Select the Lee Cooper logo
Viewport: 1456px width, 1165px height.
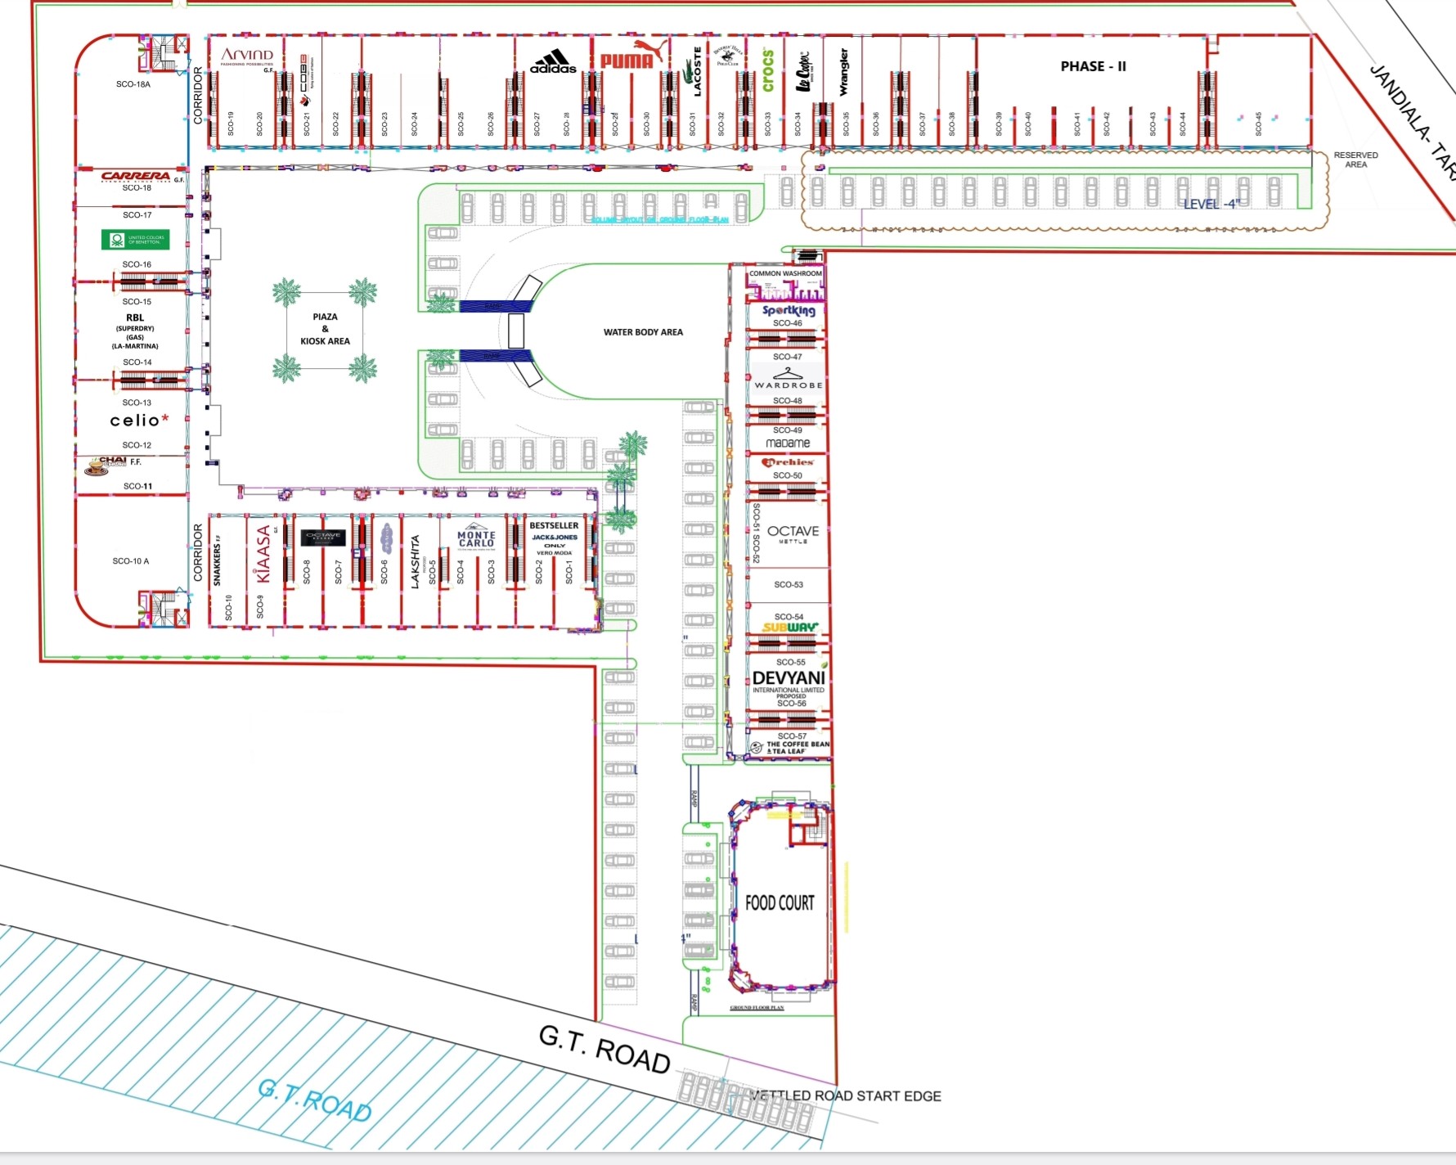(x=804, y=72)
